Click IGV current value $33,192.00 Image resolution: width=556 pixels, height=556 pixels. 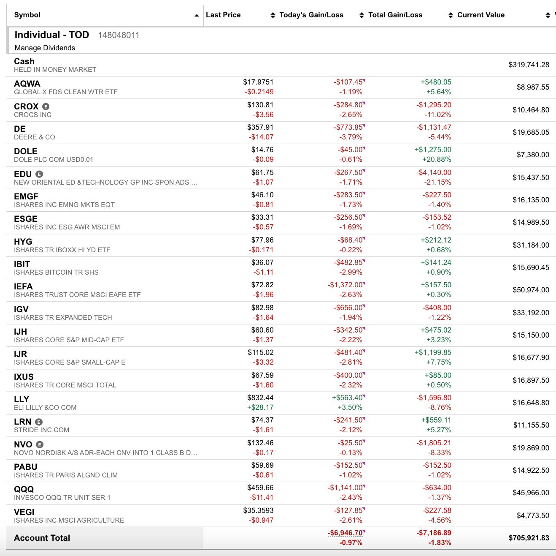click(531, 313)
